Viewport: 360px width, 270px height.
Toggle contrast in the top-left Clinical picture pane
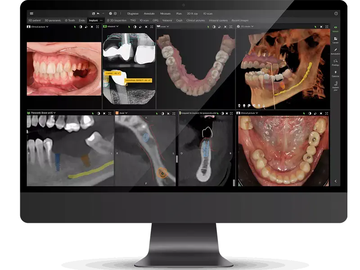[x=80, y=27]
